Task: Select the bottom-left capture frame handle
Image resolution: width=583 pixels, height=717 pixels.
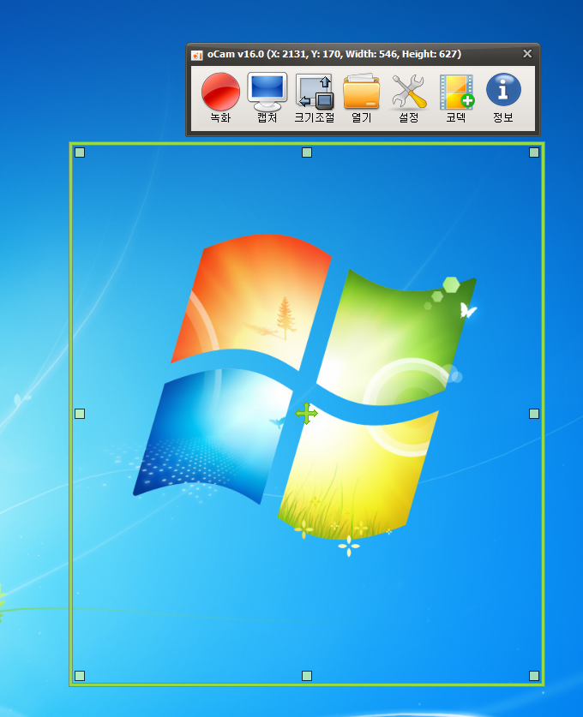Action: click(x=80, y=676)
